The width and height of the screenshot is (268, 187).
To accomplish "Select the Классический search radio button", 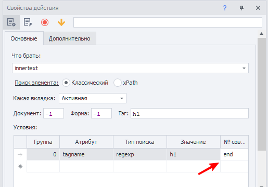I will coord(66,83).
